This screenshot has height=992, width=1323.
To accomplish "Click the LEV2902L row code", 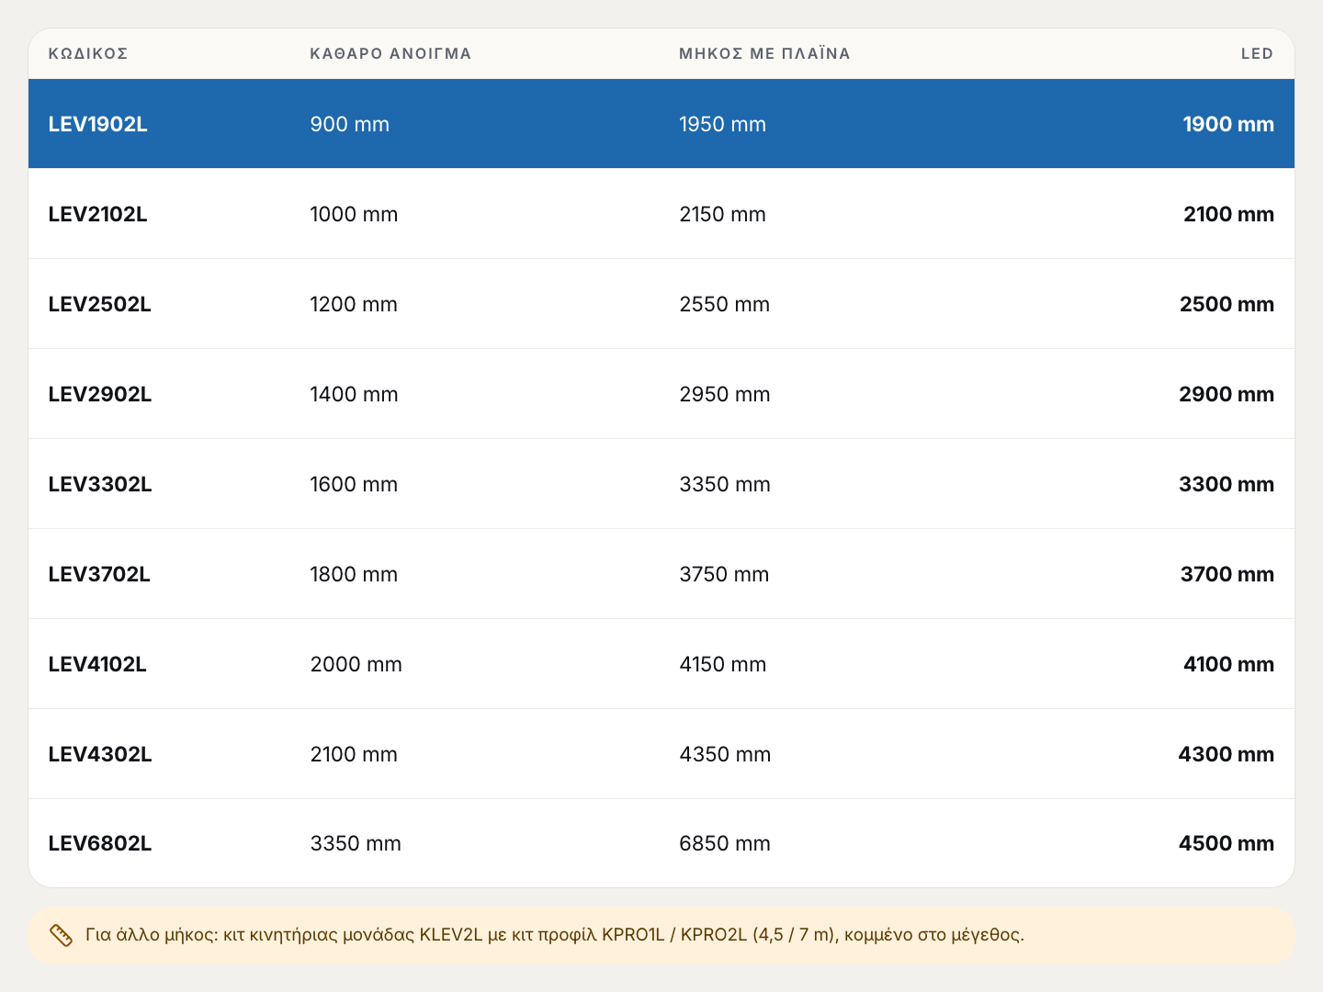I will pyautogui.click(x=99, y=394).
